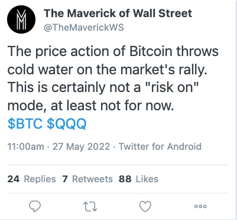Image resolution: width=237 pixels, height=220 pixels.
Task: Click the black MM profile avatar
Action: point(21,19)
